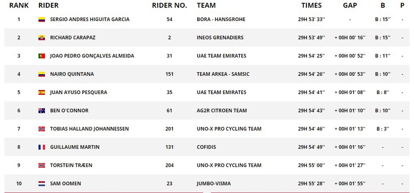The height and width of the screenshot is (193, 414).
Task: Sort by the RANK column header
Action: tap(19, 6)
